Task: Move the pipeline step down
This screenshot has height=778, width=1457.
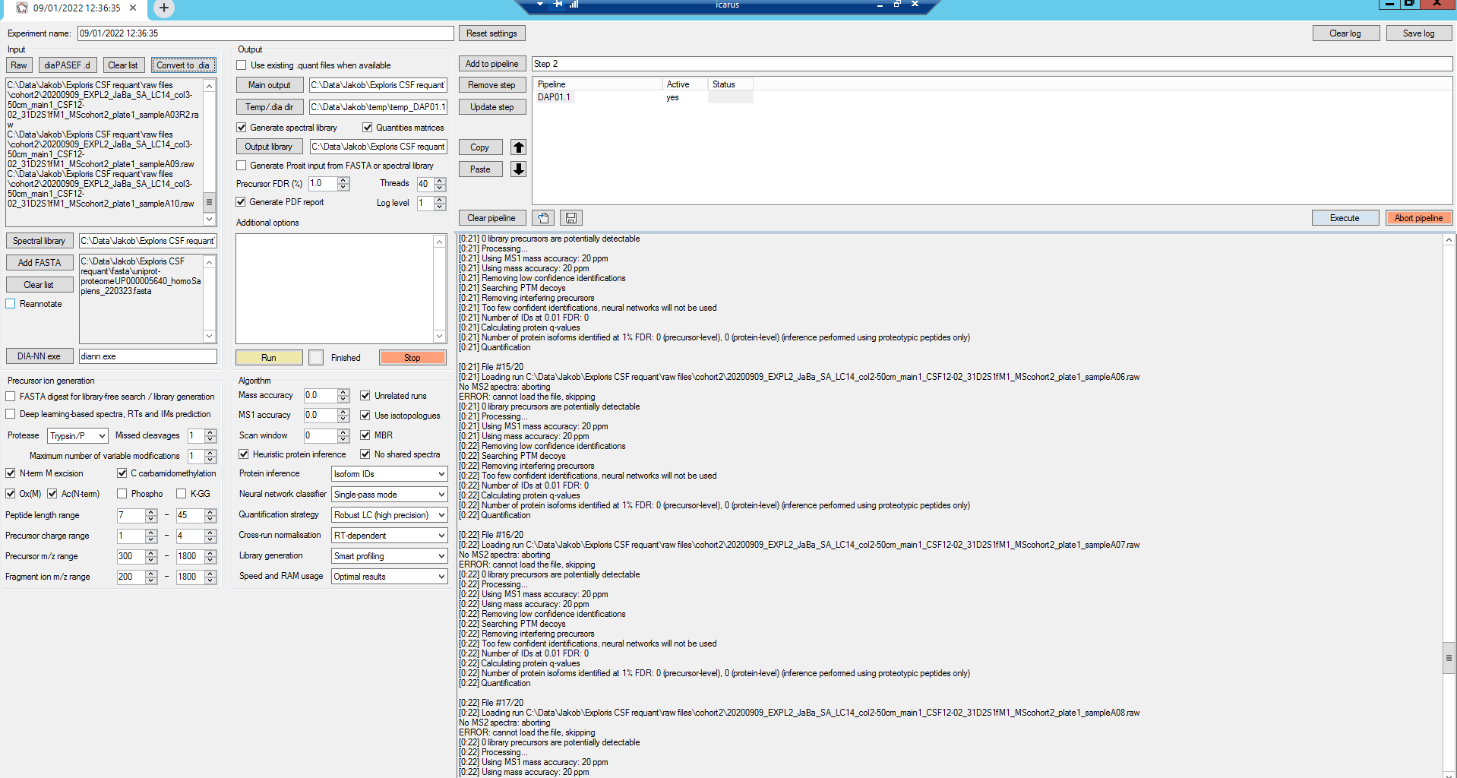Action: point(518,169)
